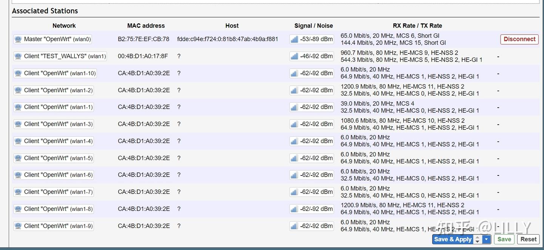This screenshot has height=250, width=544.
Task: Click the Reset button
Action: [x=528, y=239]
